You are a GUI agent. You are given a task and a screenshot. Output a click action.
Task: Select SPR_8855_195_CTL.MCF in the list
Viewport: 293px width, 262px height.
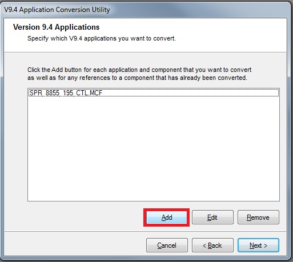click(x=154, y=93)
